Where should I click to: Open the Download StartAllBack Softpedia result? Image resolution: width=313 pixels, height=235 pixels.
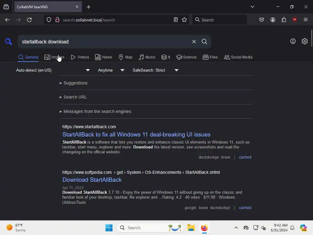point(92,180)
